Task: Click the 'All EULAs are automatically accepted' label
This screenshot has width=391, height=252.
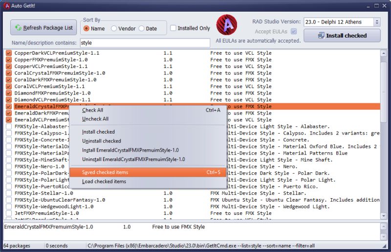Action: pos(258,41)
